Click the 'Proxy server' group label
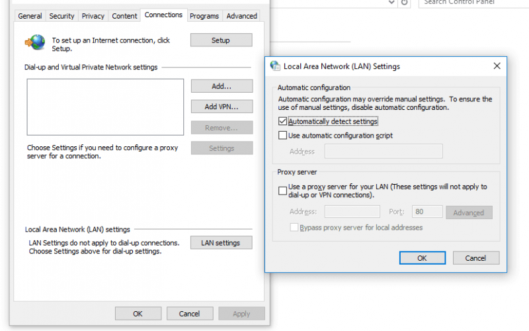Viewport: 529px width, 331px height. tap(297, 172)
